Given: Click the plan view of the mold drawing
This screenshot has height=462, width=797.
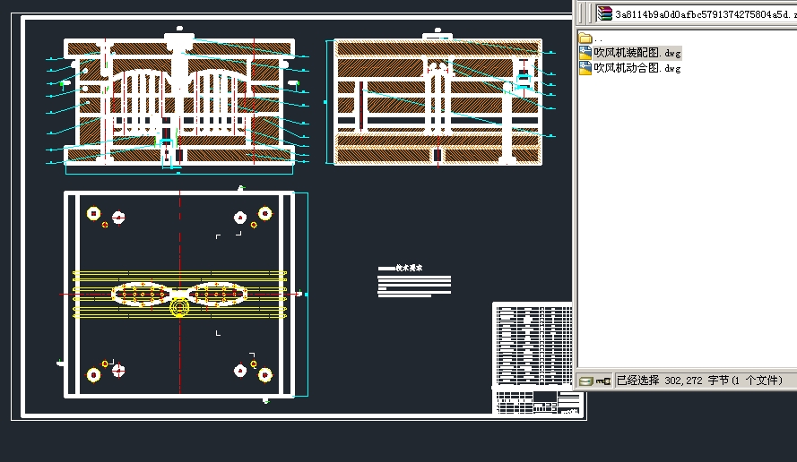Looking at the screenshot, I should click(x=183, y=295).
